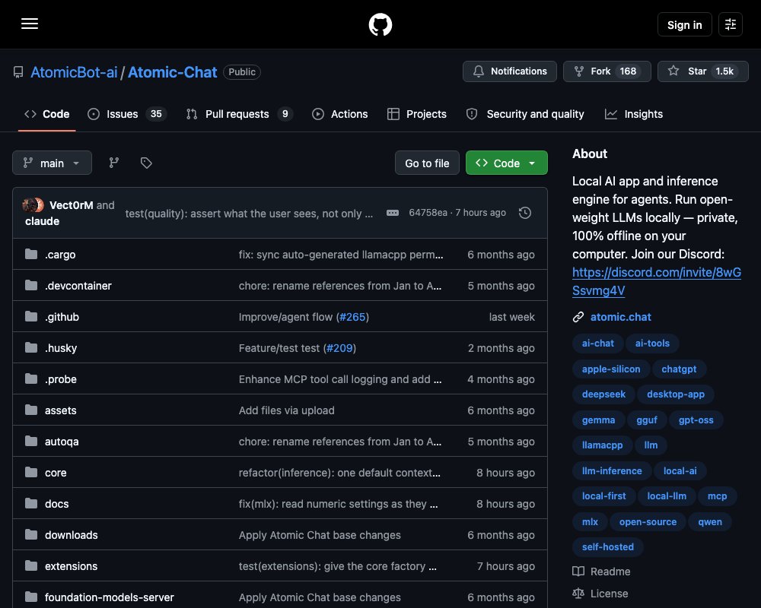Open 'Add files via upload' commit
761x608 pixels.
click(x=286, y=410)
